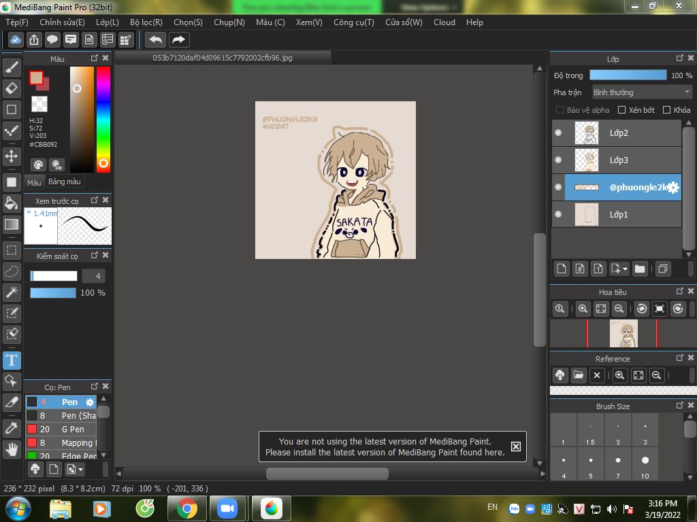The height and width of the screenshot is (522, 697).
Task: Open reference image folder icon
Action: [579, 375]
